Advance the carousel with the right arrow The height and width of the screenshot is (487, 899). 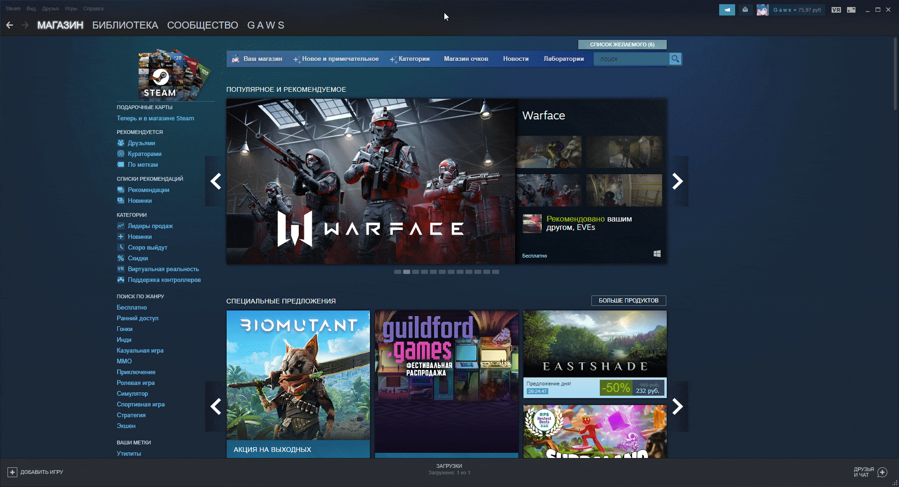click(x=678, y=181)
